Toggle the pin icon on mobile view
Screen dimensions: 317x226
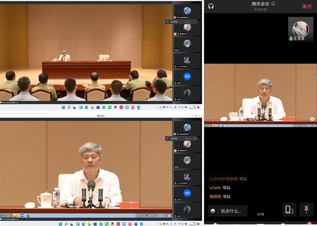coord(306,210)
